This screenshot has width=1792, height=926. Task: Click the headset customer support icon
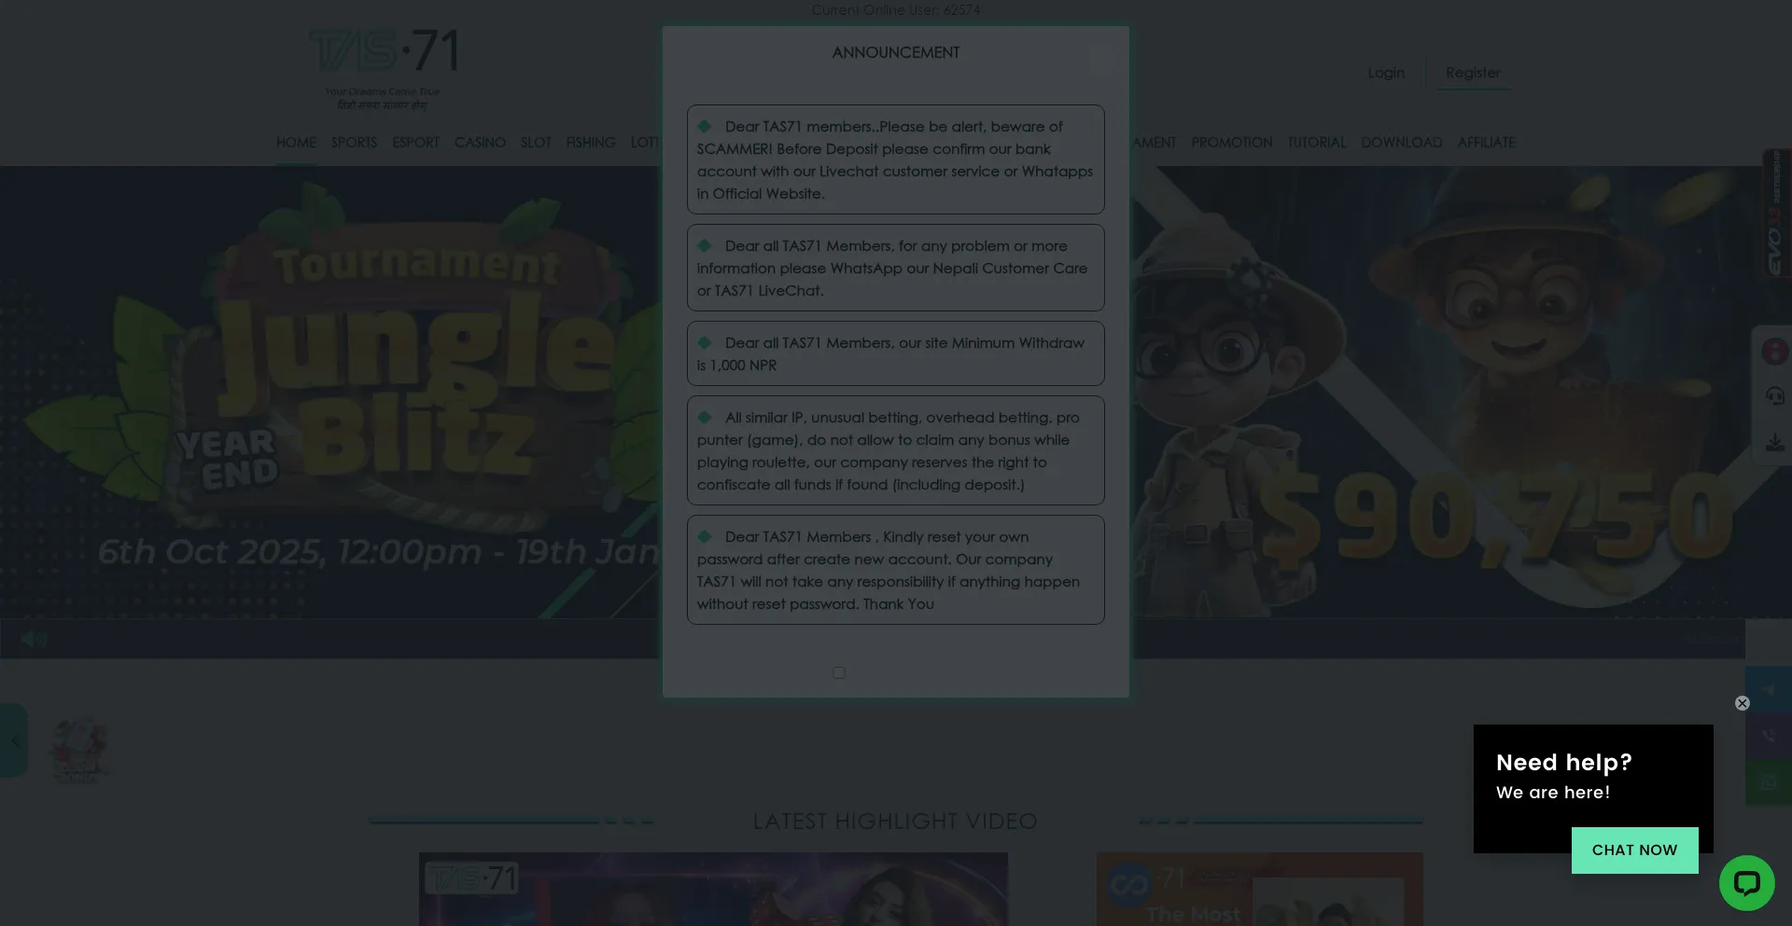coord(1774,396)
